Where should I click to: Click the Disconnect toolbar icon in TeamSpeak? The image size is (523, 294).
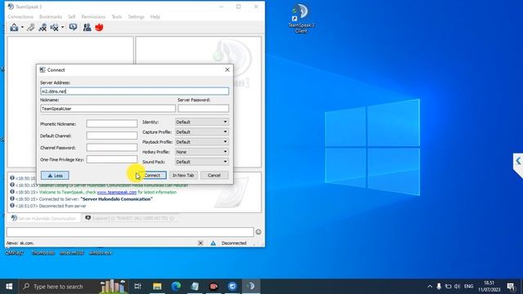coord(31,27)
